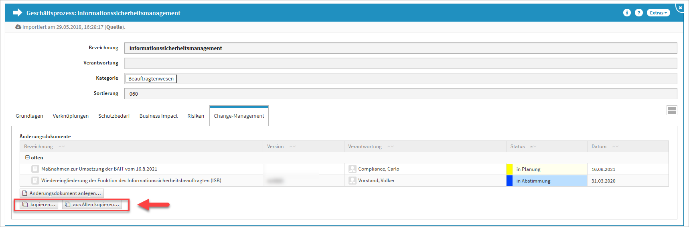Click 'Änderungsdokument anlegen…' button
689x227 pixels.
(x=62, y=193)
